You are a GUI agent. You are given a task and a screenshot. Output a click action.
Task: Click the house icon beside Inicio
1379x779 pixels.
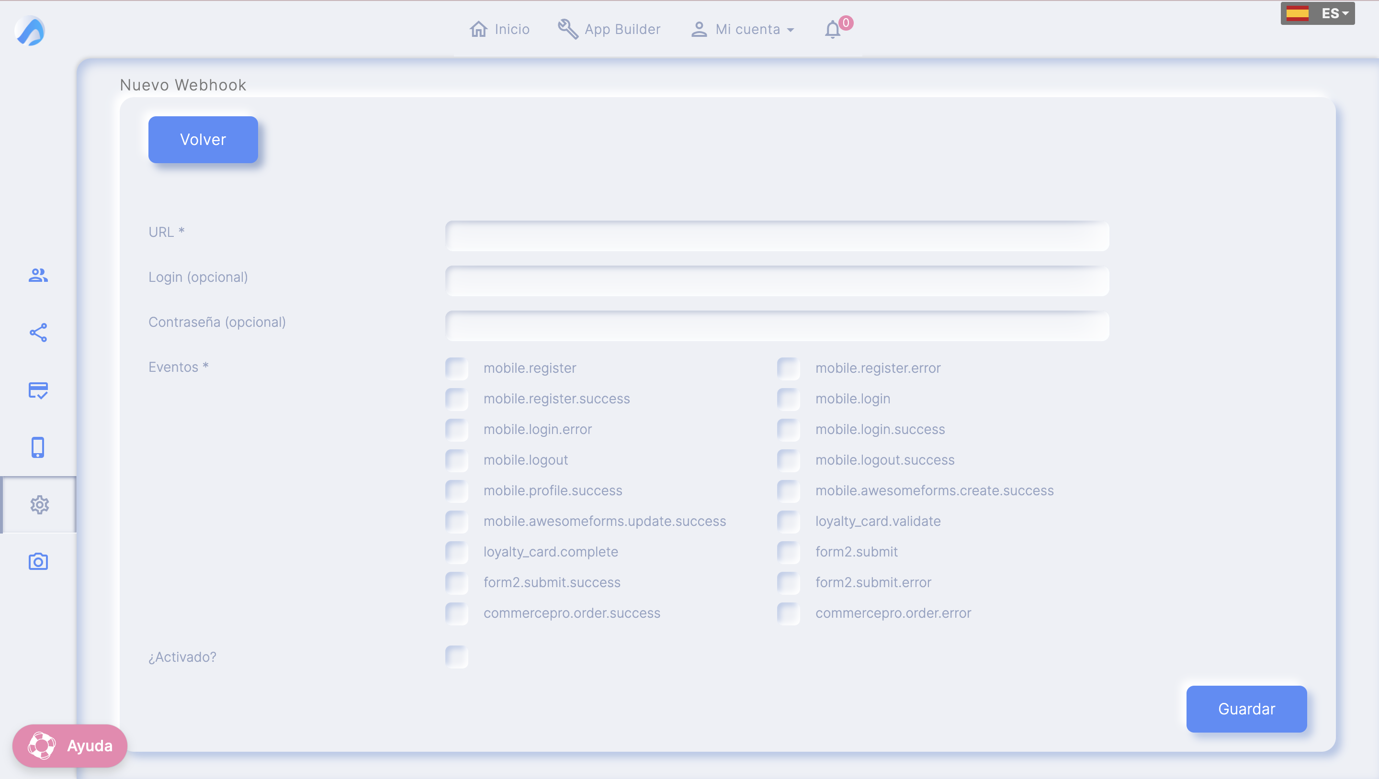[x=479, y=29]
